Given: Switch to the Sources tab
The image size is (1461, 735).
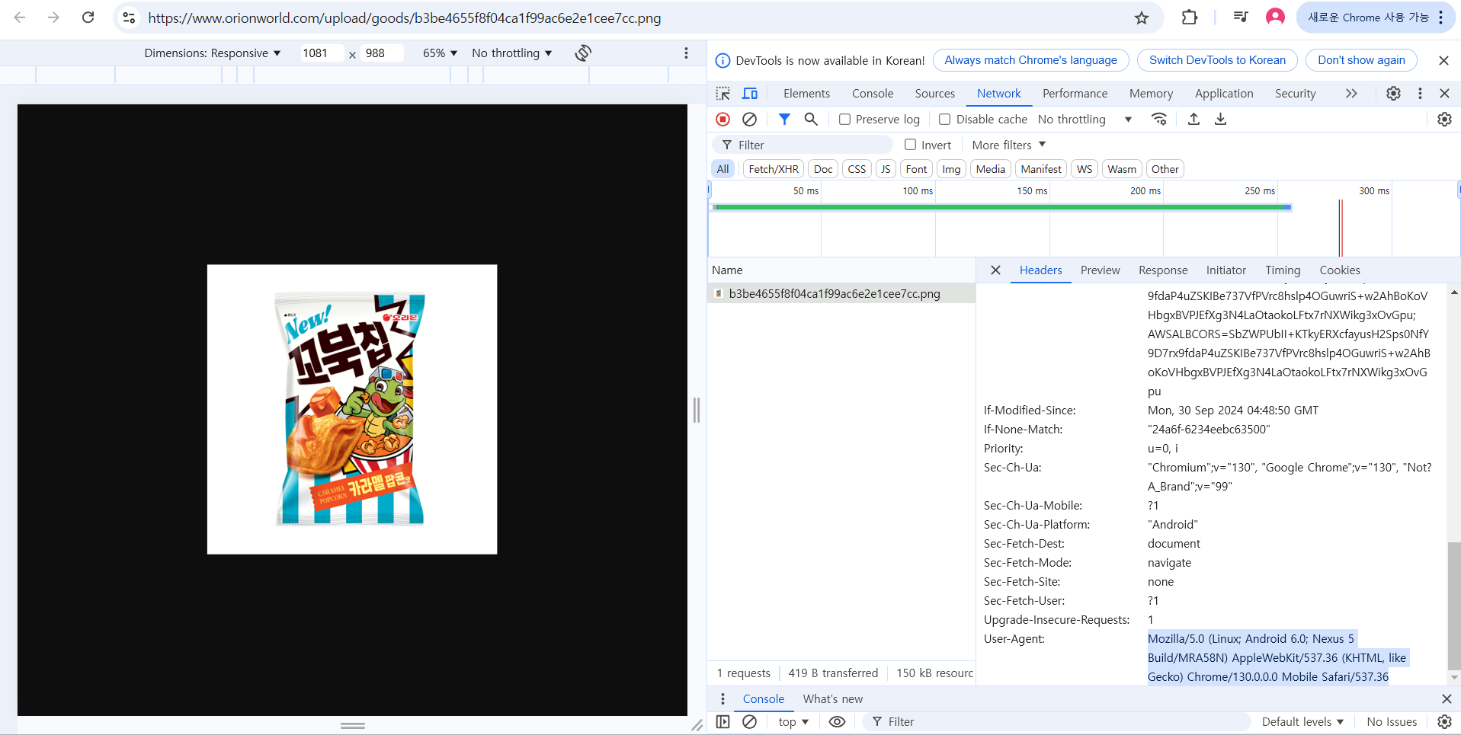Looking at the screenshot, I should coord(934,93).
